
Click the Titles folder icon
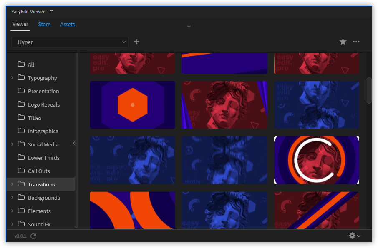21,117
